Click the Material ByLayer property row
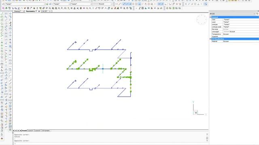 [235, 41]
